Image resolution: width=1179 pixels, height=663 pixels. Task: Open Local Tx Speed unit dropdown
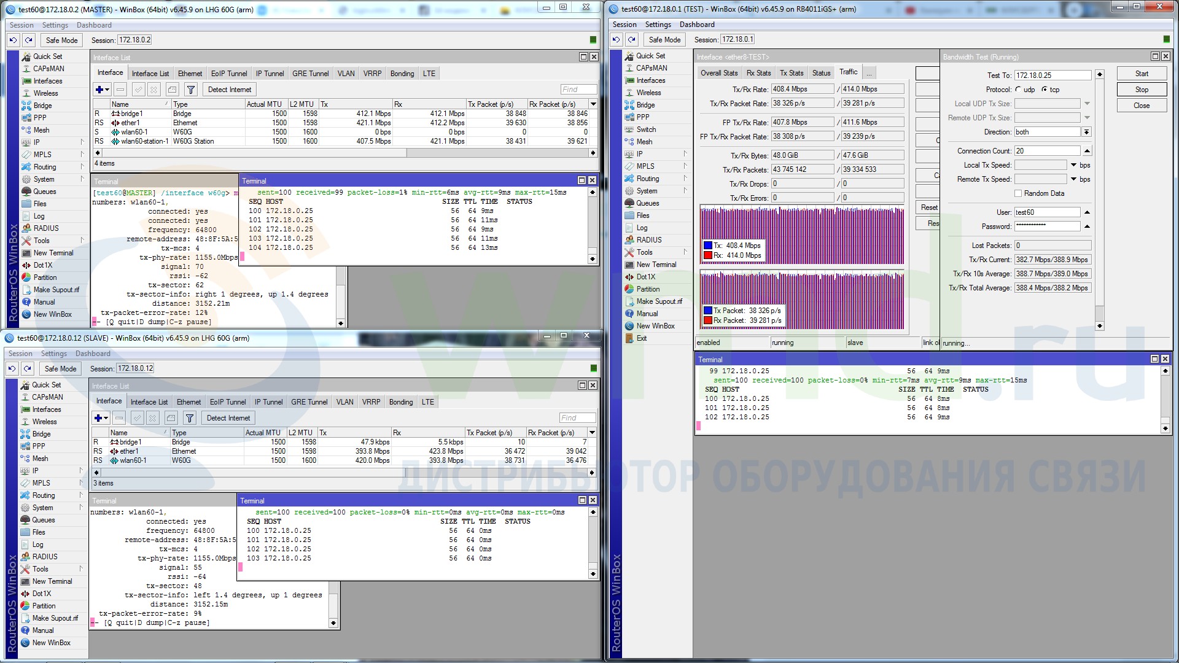(x=1073, y=165)
